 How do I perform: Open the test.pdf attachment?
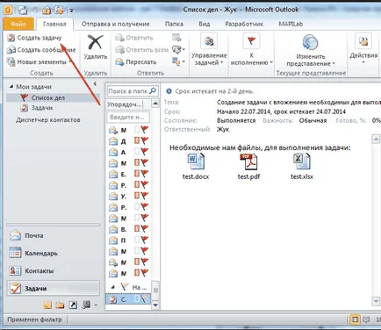tap(248, 166)
